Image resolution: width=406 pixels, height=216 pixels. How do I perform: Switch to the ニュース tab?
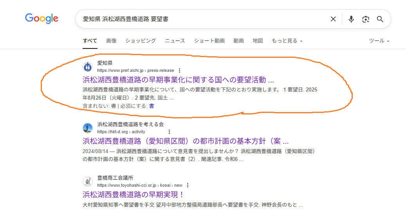tap(175, 41)
